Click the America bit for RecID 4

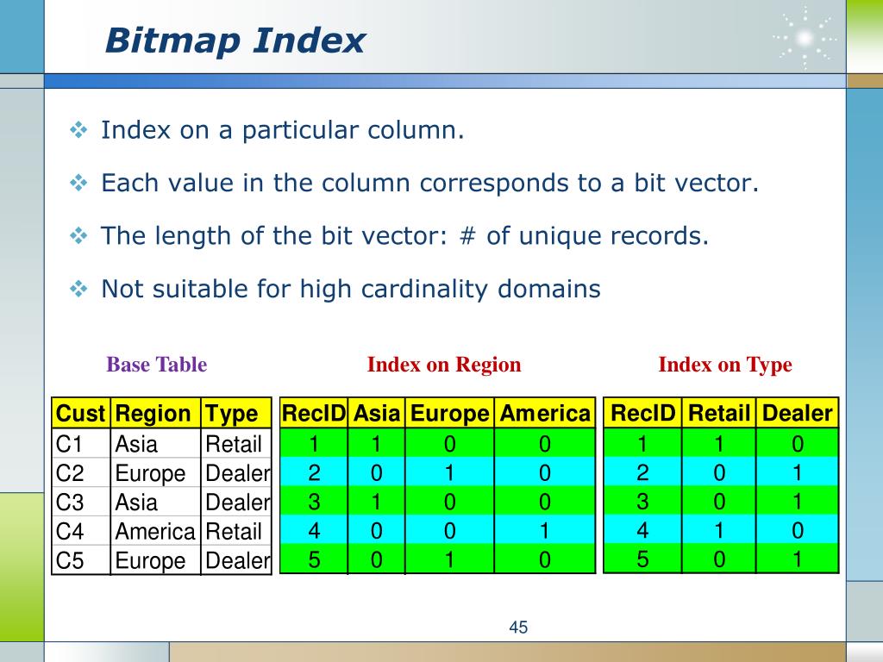pyautogui.click(x=545, y=530)
